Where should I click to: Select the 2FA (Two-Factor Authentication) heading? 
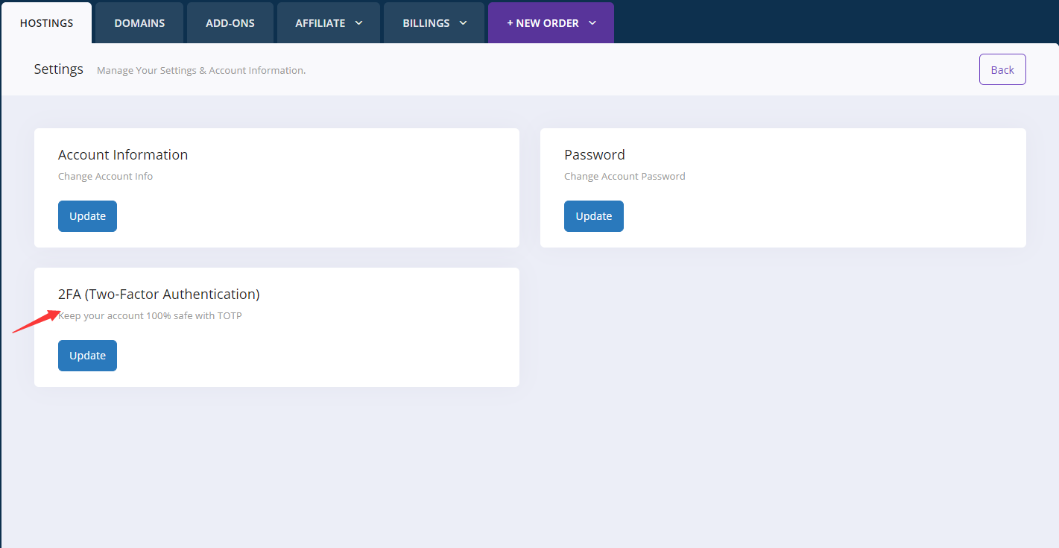click(159, 295)
